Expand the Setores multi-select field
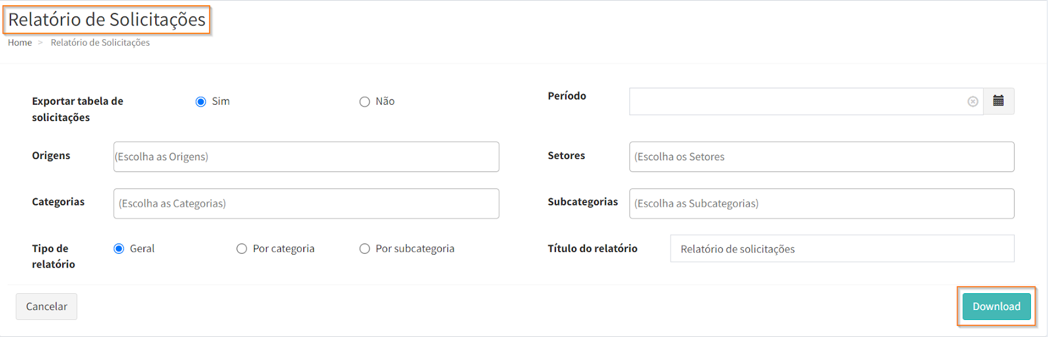 pyautogui.click(x=821, y=157)
